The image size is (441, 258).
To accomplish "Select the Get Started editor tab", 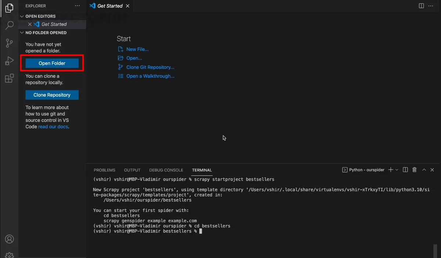I will pyautogui.click(x=110, y=6).
